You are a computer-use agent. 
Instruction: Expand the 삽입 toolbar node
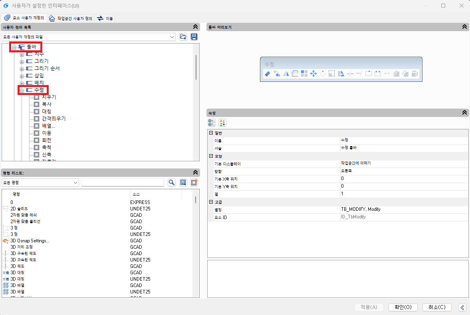pos(22,76)
